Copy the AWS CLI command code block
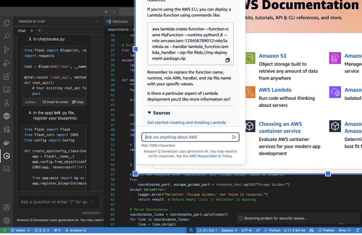This screenshot has width=362, height=235. coord(228,60)
